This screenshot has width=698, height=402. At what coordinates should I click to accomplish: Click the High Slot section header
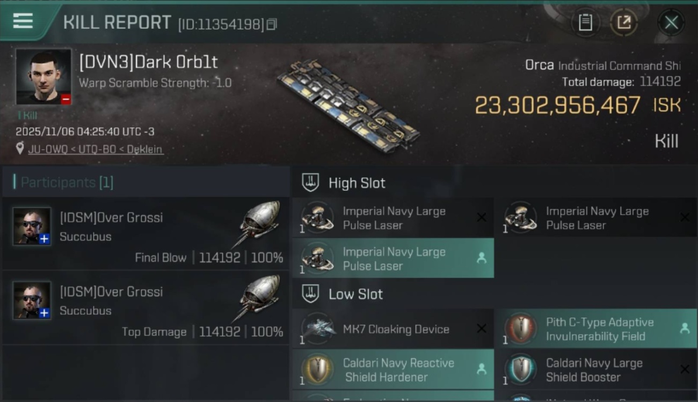click(x=357, y=183)
